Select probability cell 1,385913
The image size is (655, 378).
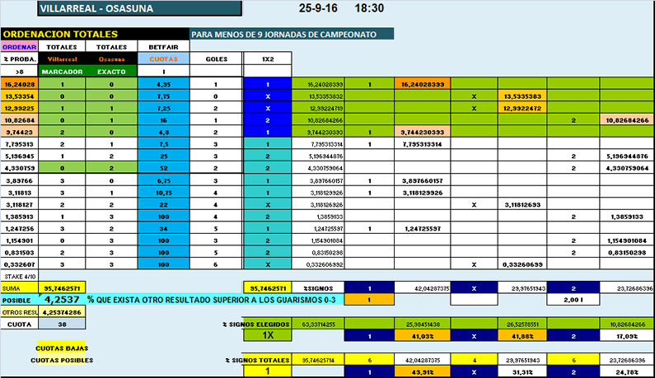19,217
